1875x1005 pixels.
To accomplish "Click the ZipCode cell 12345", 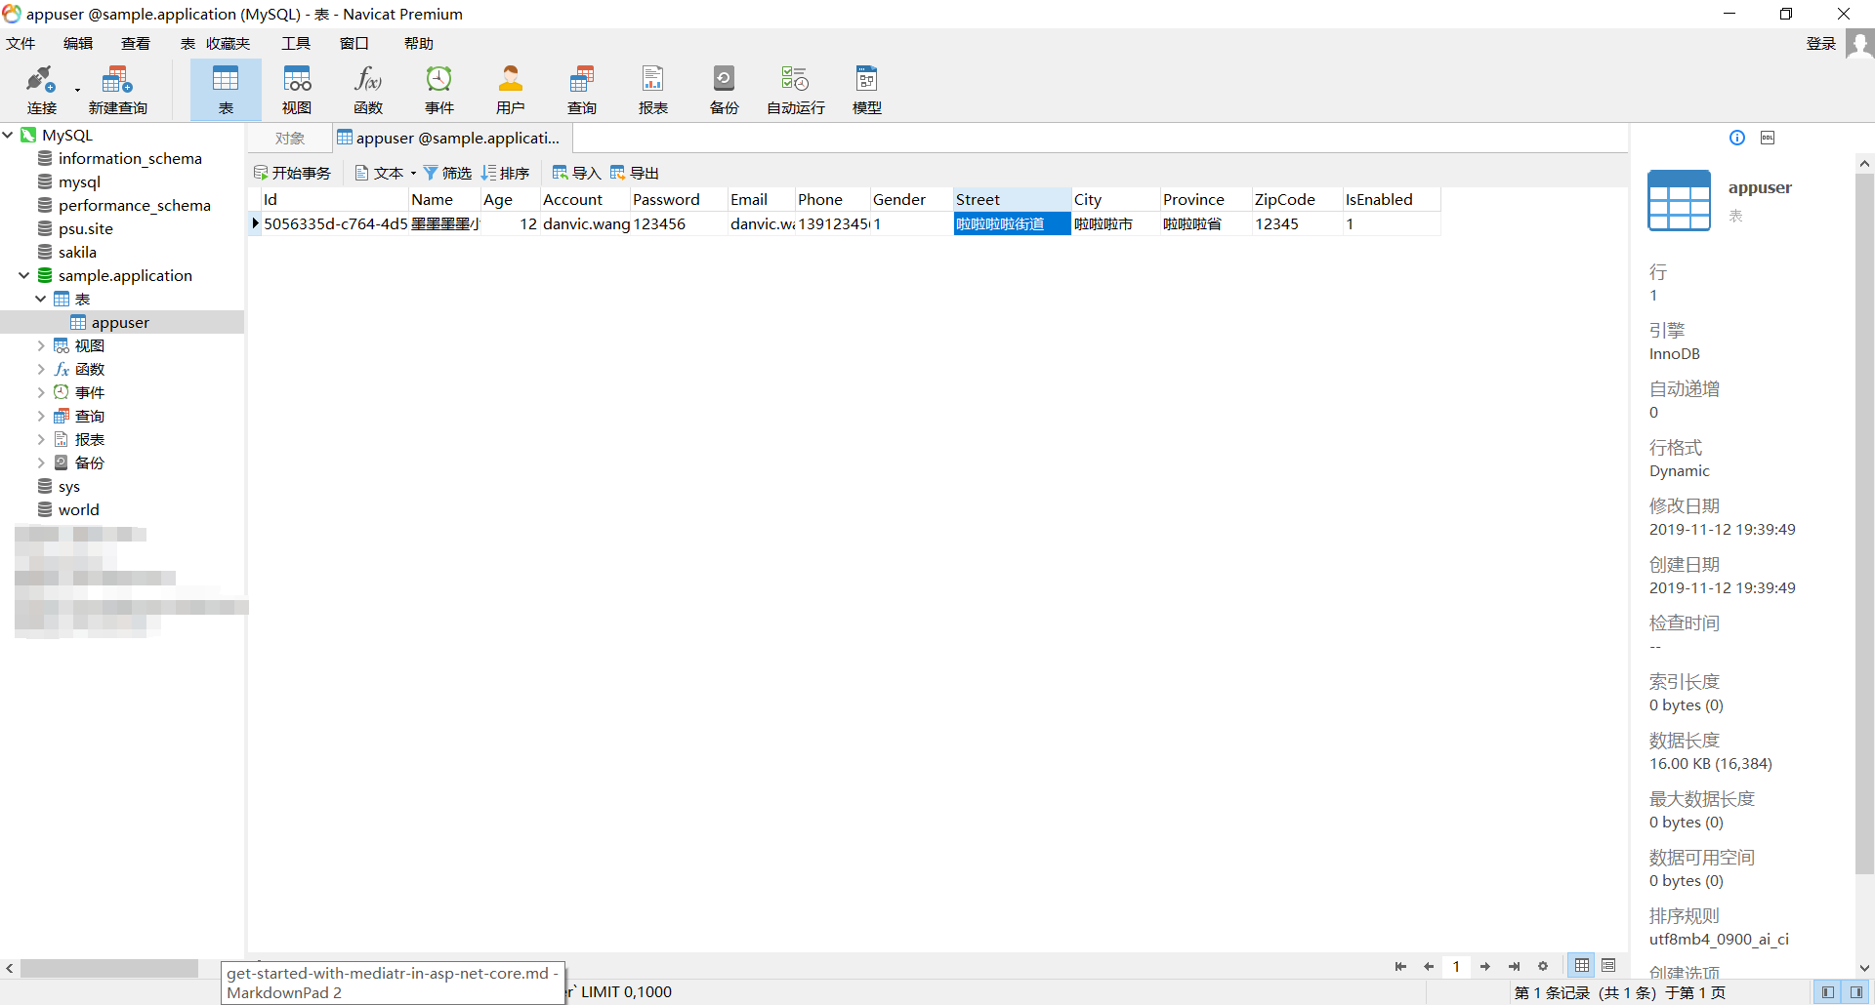I will pyautogui.click(x=1297, y=224).
